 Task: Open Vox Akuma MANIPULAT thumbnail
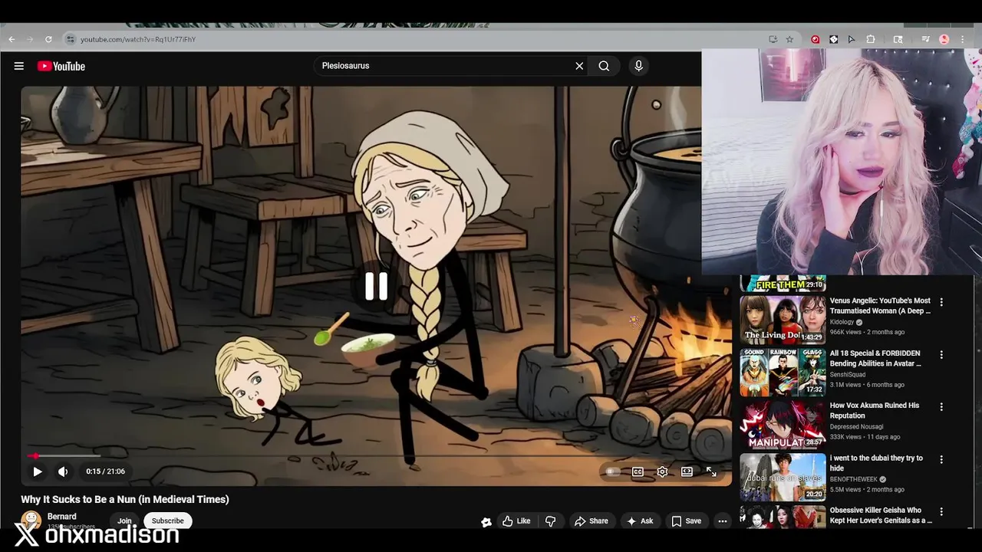click(783, 425)
